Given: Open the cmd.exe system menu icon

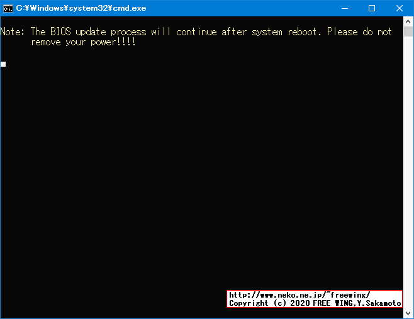Looking at the screenshot, I should click(8, 8).
